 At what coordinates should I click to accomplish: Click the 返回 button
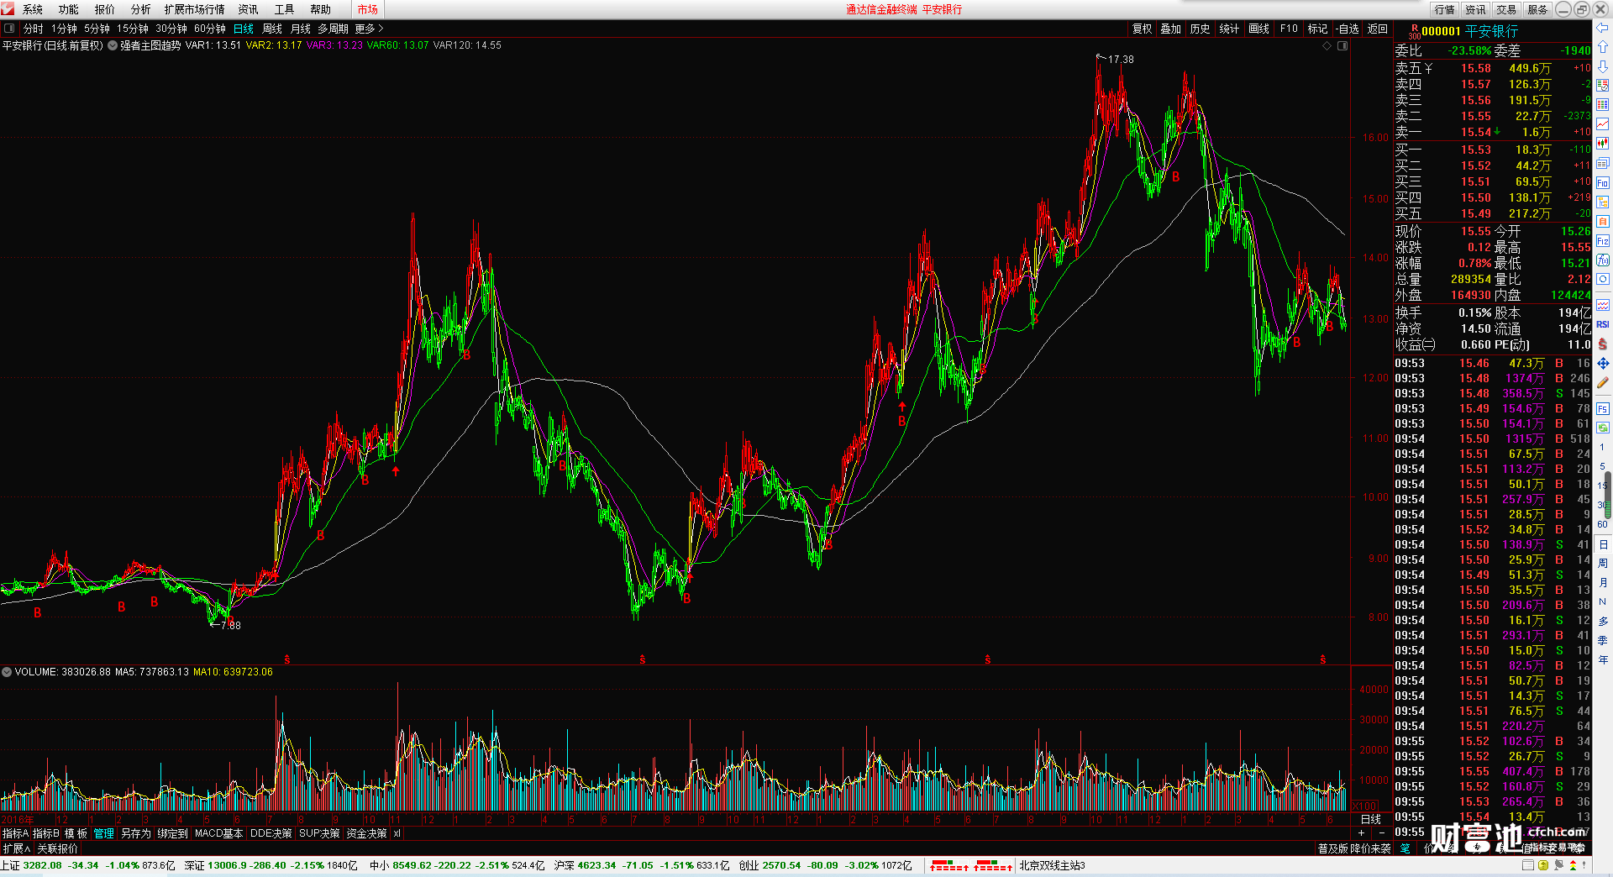[1378, 29]
